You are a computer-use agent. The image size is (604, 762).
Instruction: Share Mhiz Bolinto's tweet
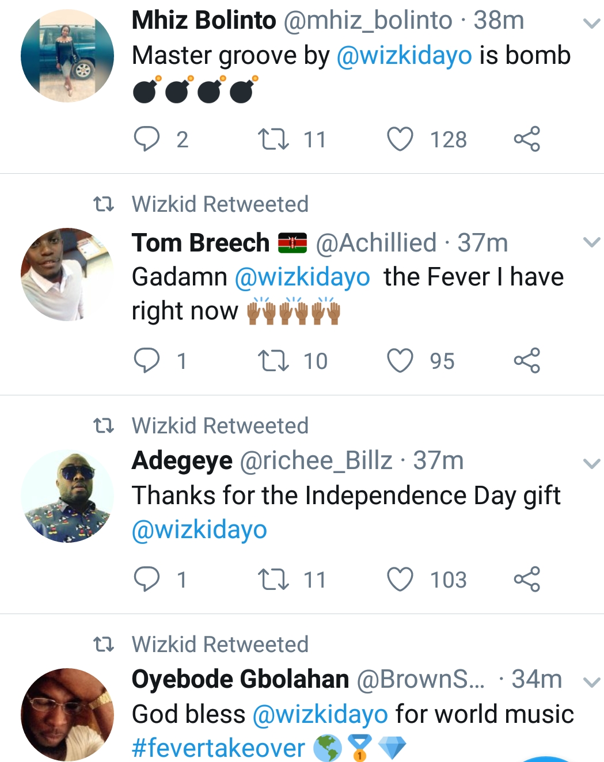click(x=527, y=139)
